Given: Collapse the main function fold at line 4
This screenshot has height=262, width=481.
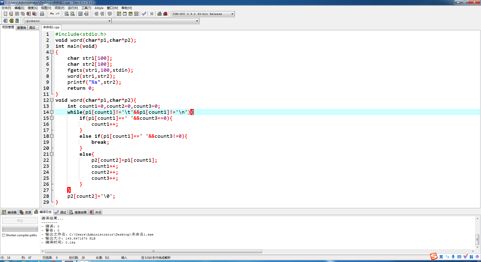Looking at the screenshot, I should [52, 52].
